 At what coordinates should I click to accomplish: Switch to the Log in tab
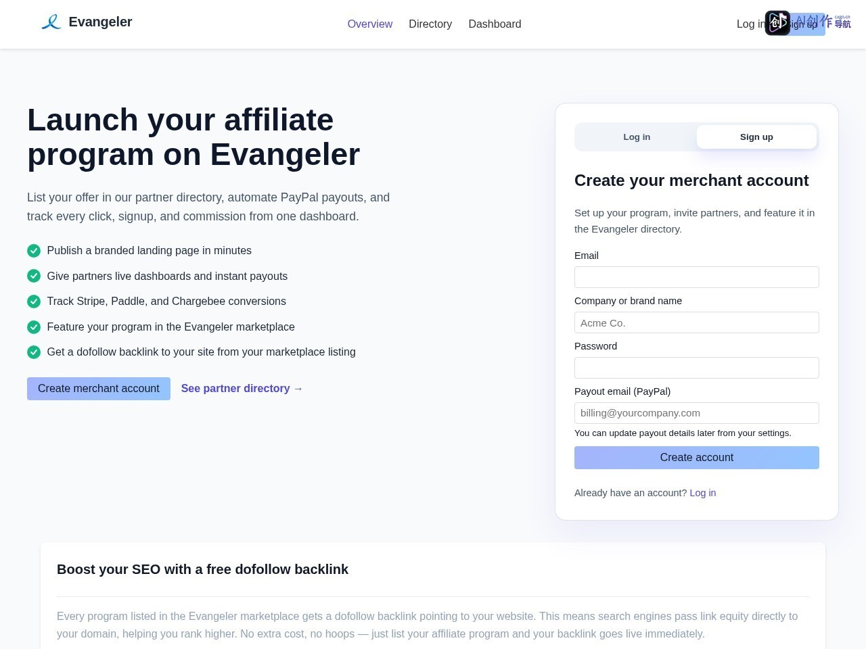click(x=637, y=137)
